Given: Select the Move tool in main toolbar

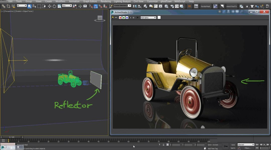Looking at the screenshot, I should tap(49, 6).
